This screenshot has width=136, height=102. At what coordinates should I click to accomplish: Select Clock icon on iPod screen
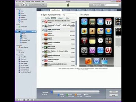(x=100, y=41)
